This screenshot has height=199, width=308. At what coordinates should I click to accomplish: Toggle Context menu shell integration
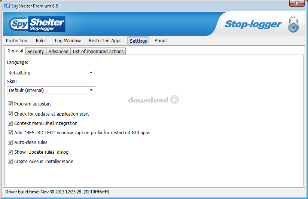click(10, 123)
